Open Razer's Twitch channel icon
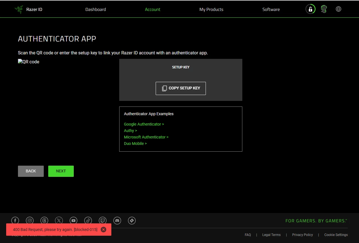 (103, 221)
